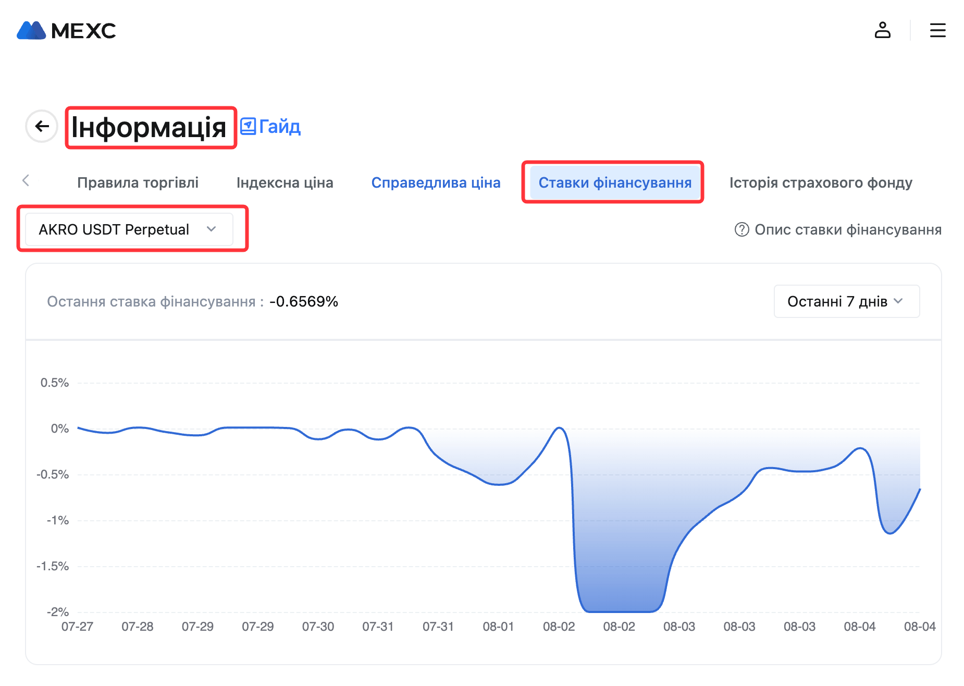Select the Ставки фінансування tab
The width and height of the screenshot is (964, 686).
[614, 182]
